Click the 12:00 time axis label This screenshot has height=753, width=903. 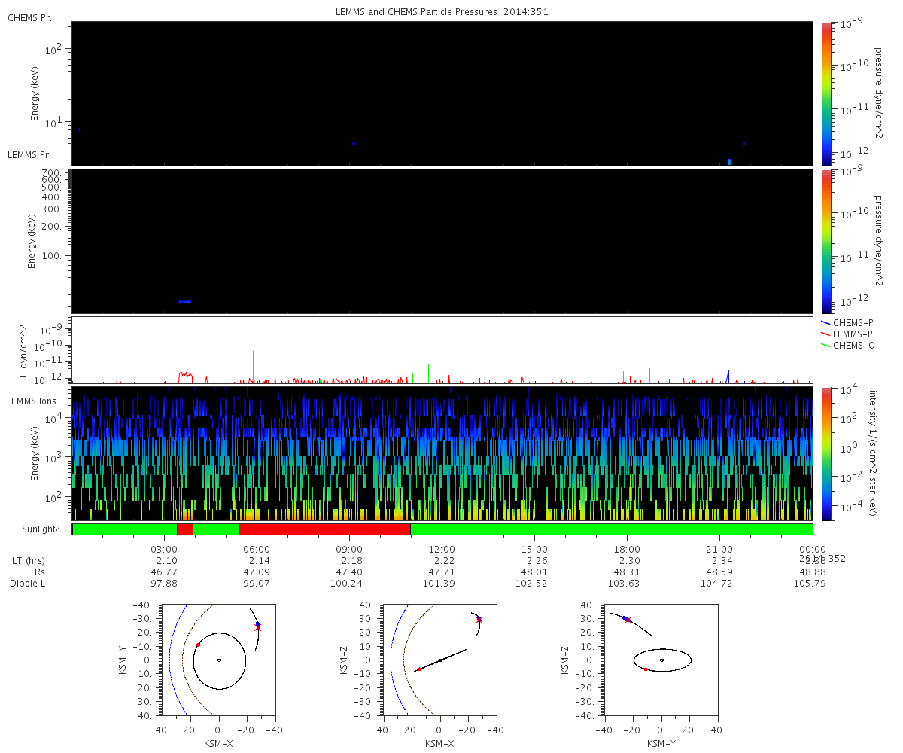442,549
